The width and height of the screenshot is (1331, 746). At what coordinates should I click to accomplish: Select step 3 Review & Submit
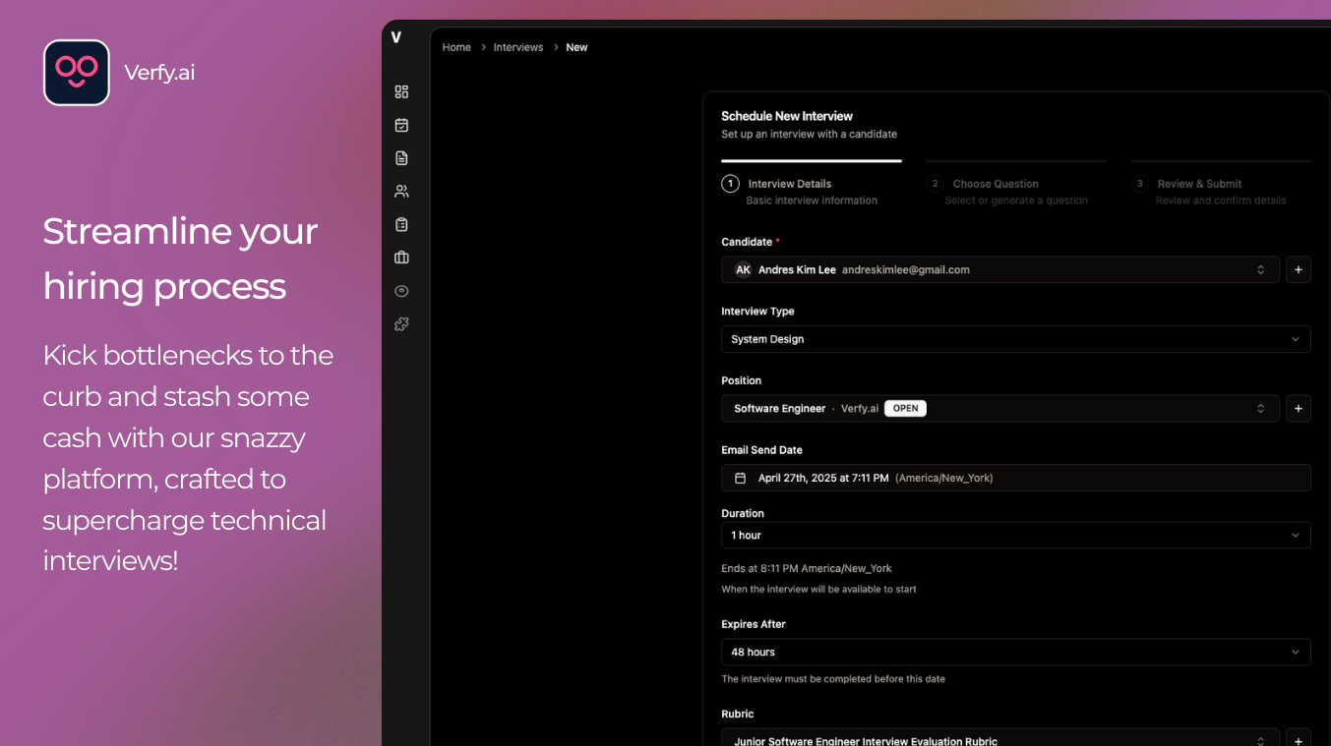click(1221, 183)
